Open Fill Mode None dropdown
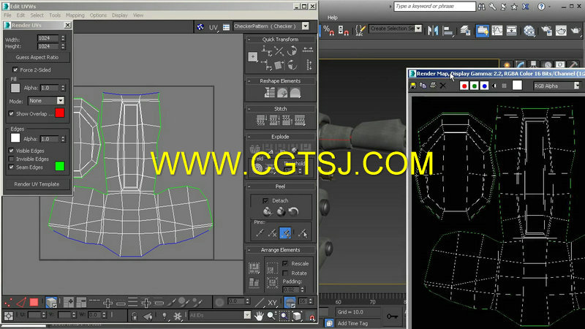 (x=61, y=101)
